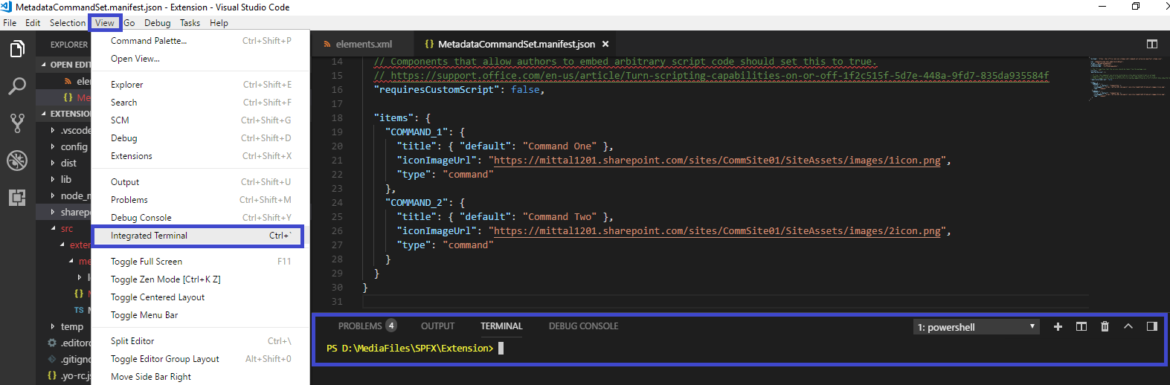Screen dimensions: 1170x385
Task: Click the .yo-rc.json braces icon
Action: [x=52, y=375]
